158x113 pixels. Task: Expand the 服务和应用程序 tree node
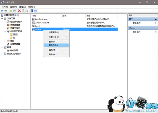pos(2,54)
